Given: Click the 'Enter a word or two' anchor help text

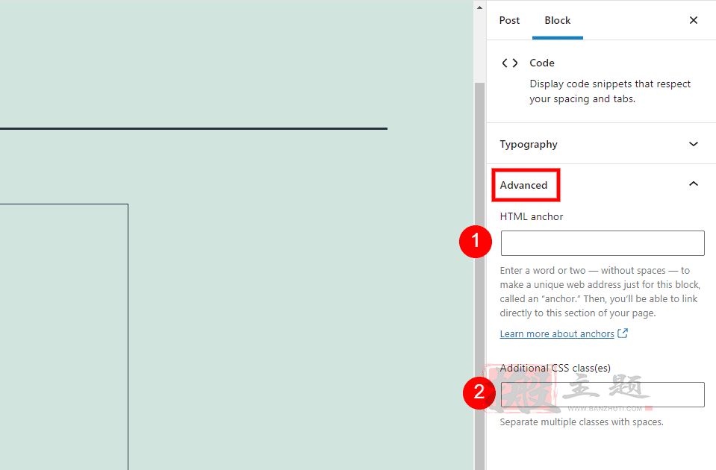Looking at the screenshot, I should click(x=600, y=292).
